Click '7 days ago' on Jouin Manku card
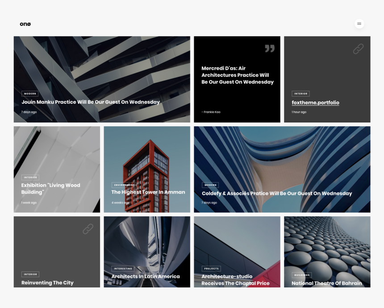Image resolution: width=384 pixels, height=308 pixels. 29,112
